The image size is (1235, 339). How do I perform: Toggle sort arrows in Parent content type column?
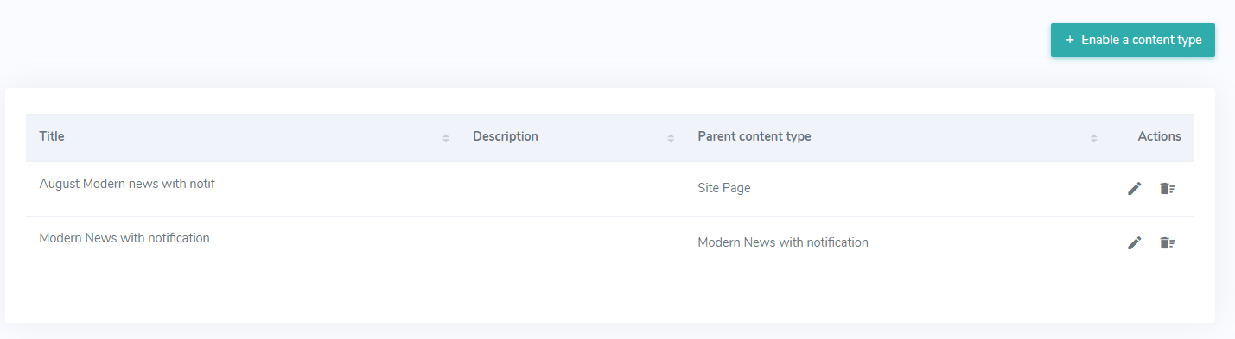coord(1093,138)
